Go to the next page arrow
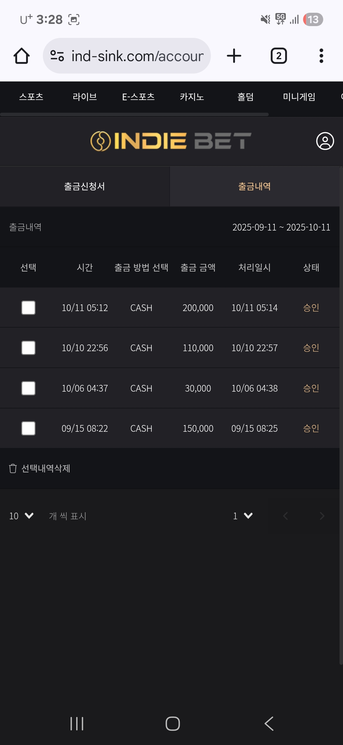This screenshot has height=745, width=343. click(322, 516)
